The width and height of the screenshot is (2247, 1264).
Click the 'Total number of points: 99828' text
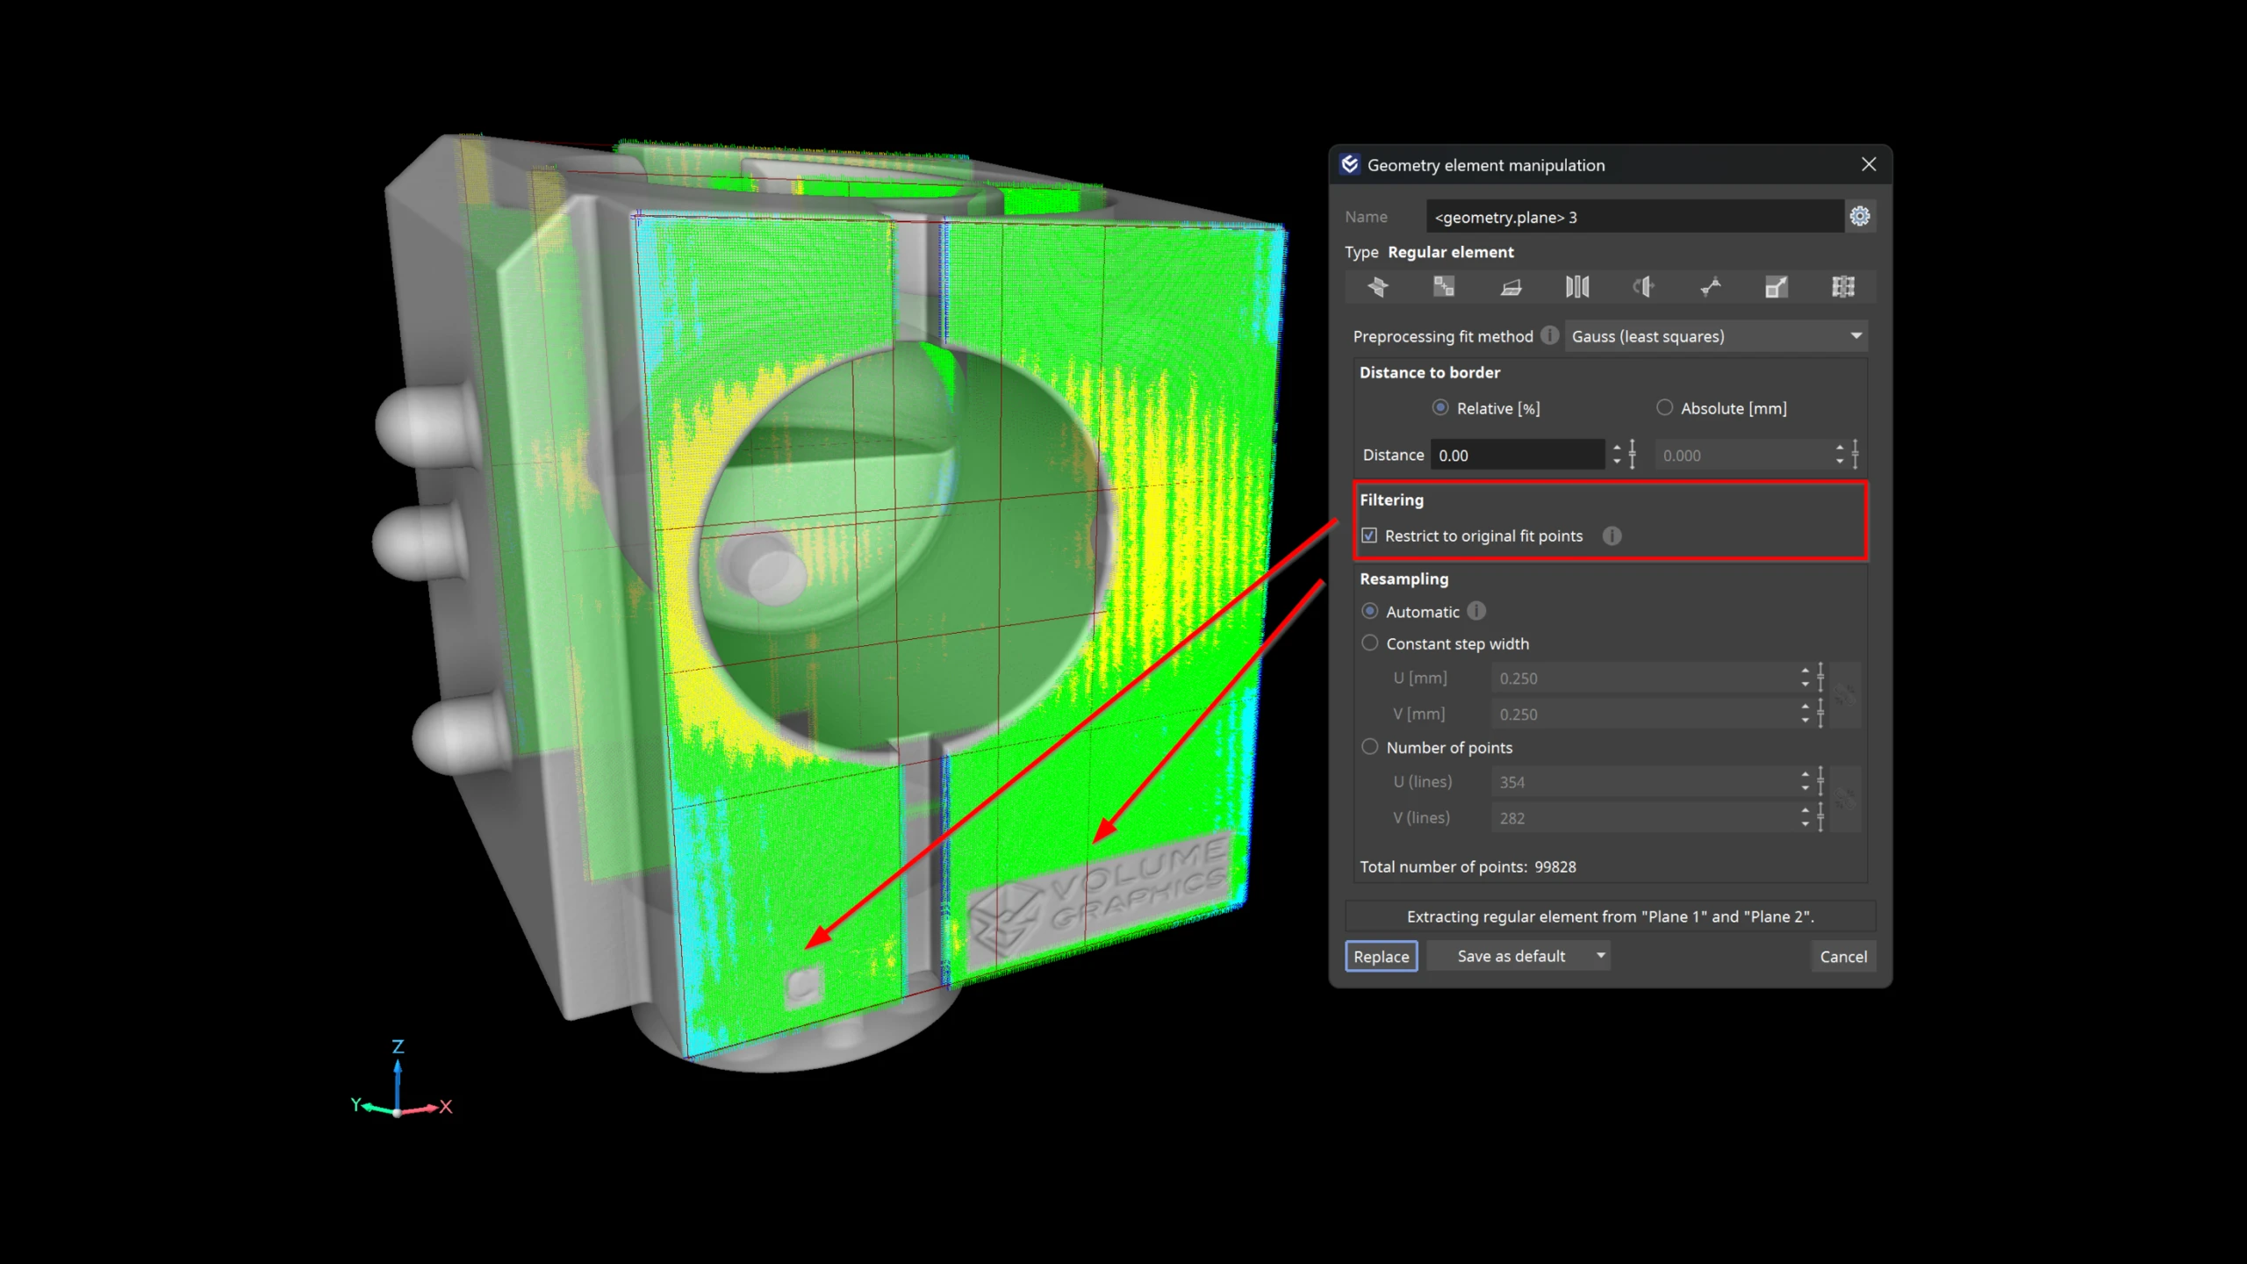pos(1468,866)
